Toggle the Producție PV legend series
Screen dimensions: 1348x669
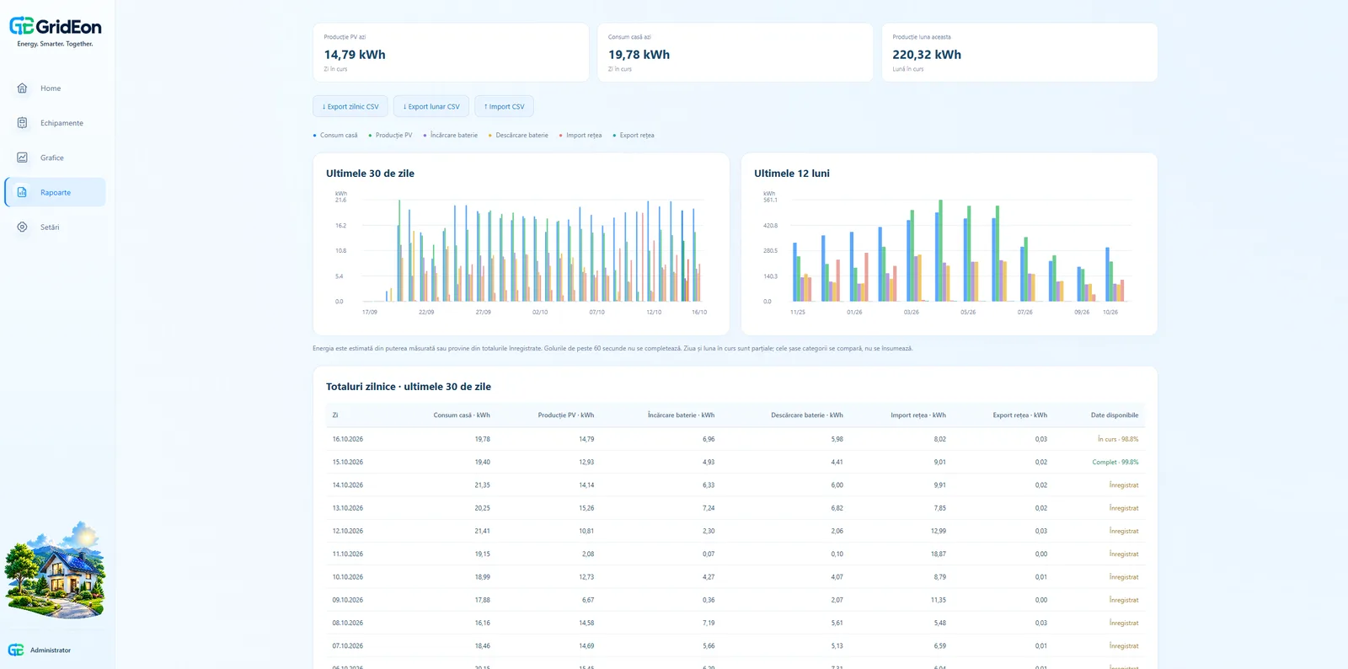[x=390, y=135]
